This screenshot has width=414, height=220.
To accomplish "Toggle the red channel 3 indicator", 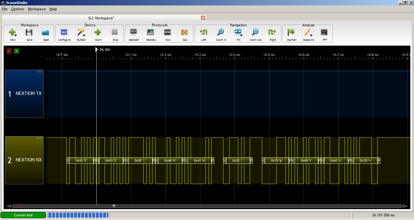I will coord(9,51).
